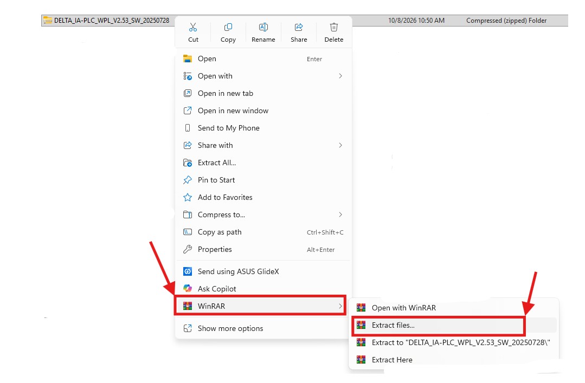This screenshot has width=585, height=383.
Task: Click the Copilot icon
Action: click(188, 289)
